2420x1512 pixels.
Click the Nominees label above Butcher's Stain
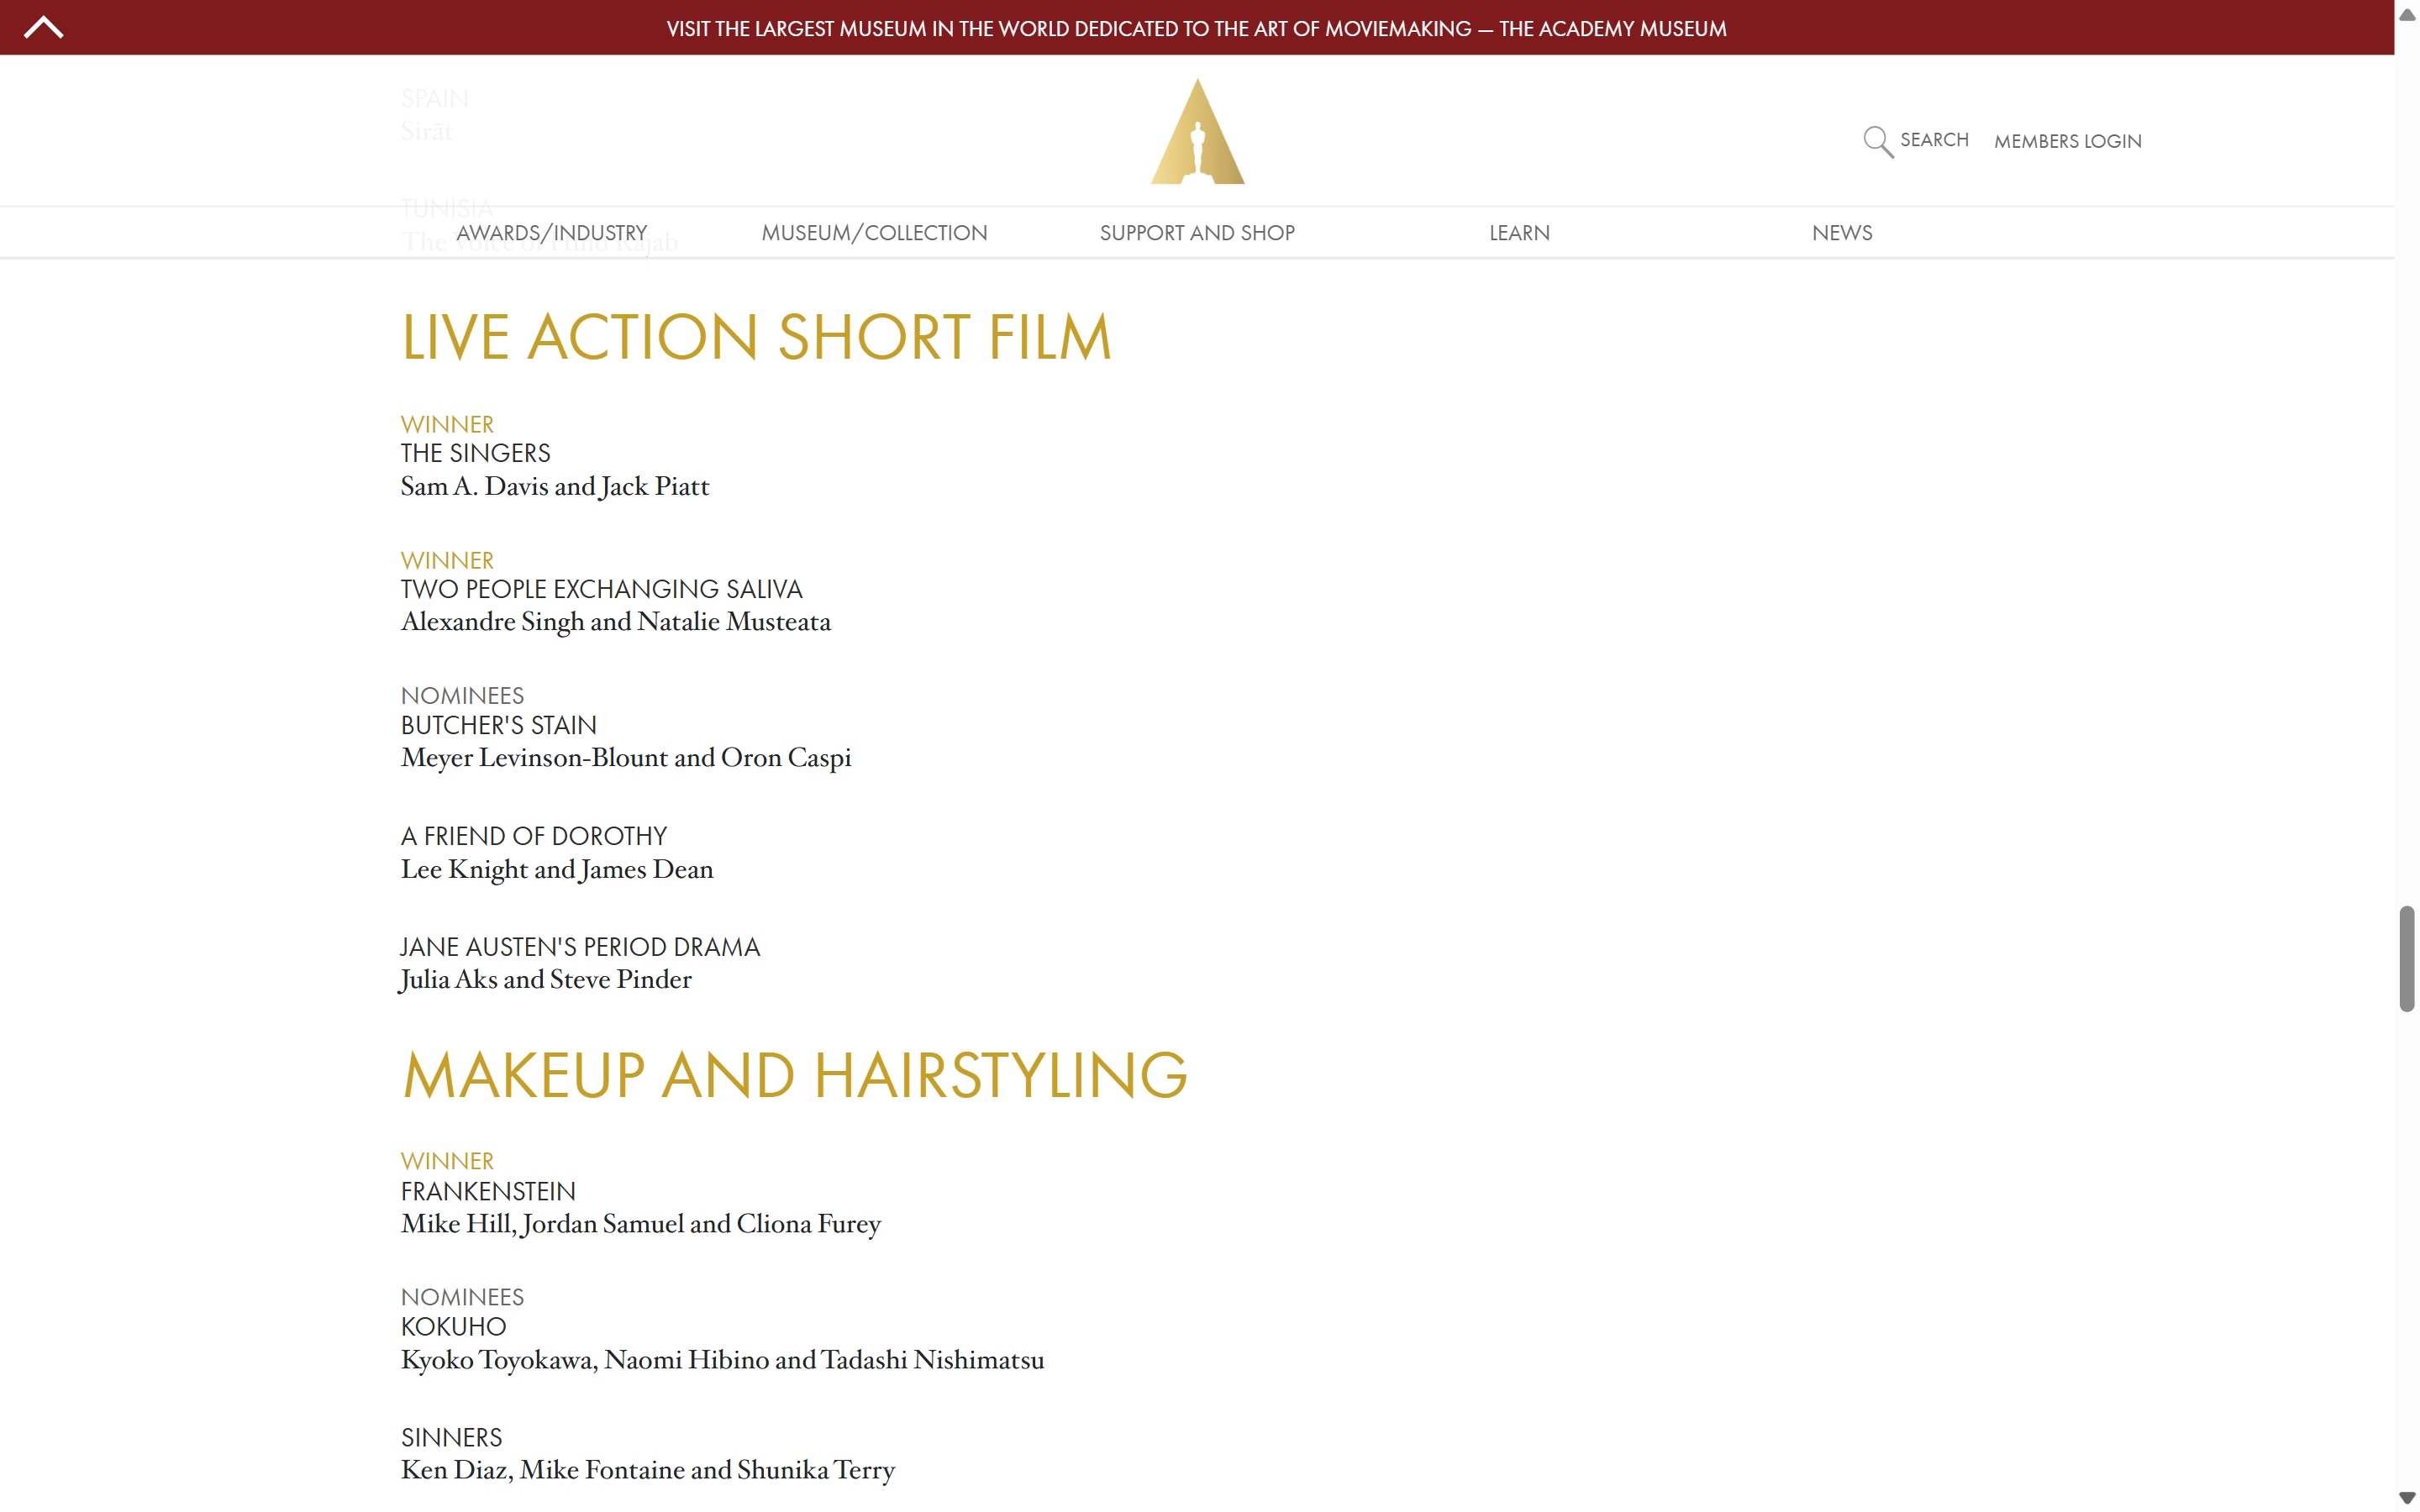point(462,696)
